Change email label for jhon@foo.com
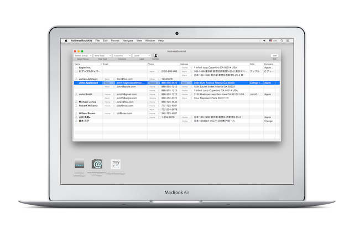 tap(109, 79)
